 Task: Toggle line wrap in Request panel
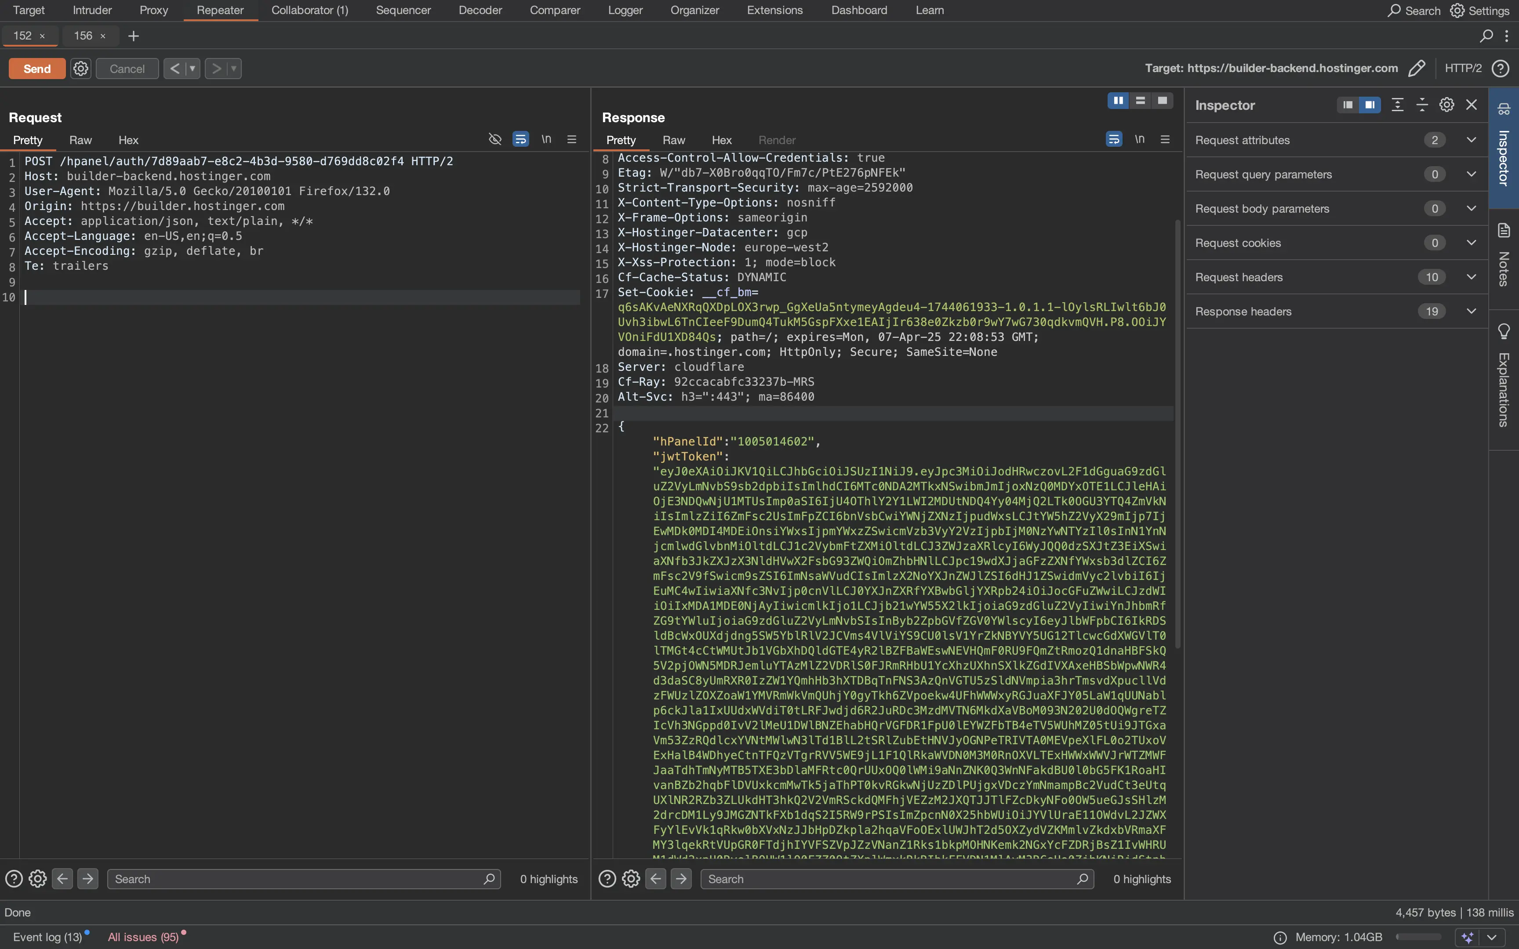tap(520, 139)
